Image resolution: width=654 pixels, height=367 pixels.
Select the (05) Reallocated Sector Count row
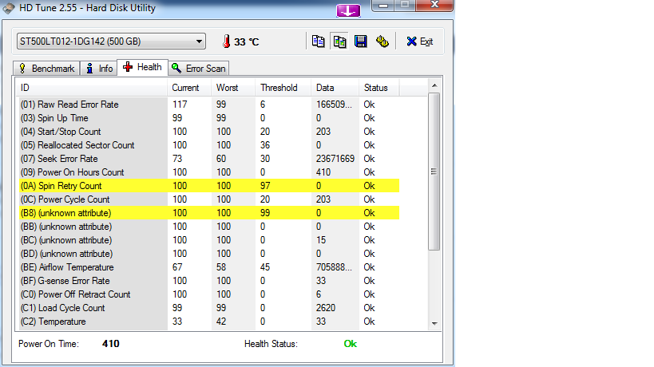click(208, 145)
